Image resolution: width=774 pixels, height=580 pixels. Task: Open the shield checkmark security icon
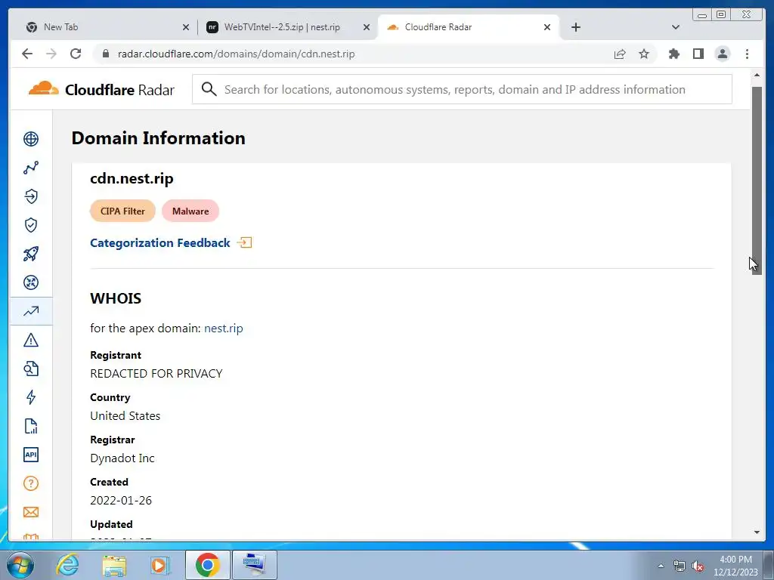coord(30,225)
